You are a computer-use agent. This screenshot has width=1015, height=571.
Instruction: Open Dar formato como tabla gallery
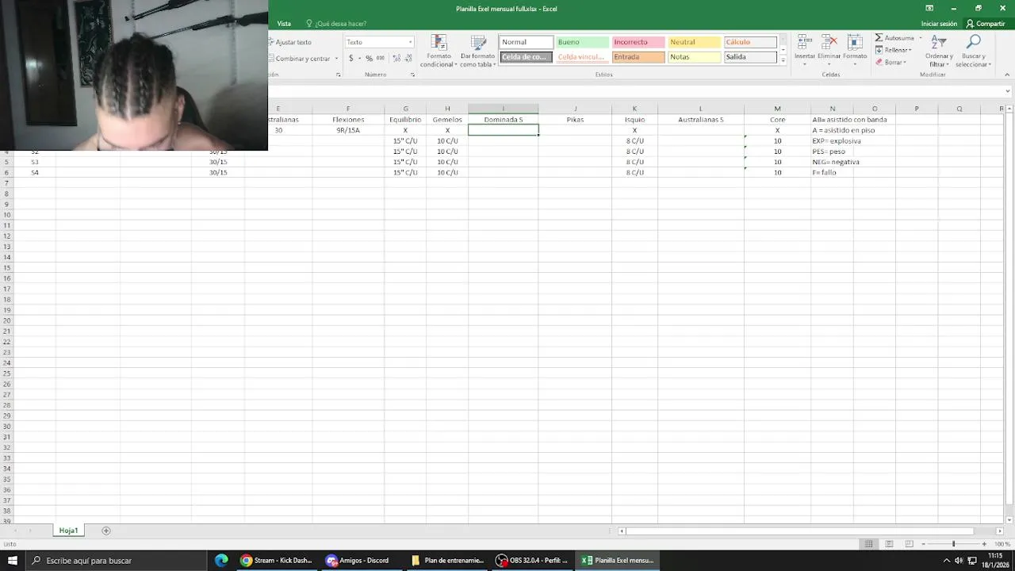[478, 52]
